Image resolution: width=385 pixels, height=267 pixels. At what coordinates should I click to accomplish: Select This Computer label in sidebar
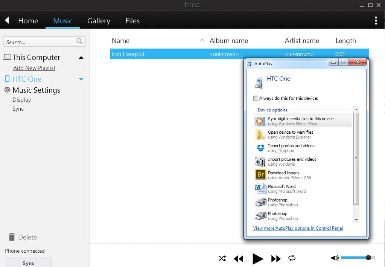37,57
